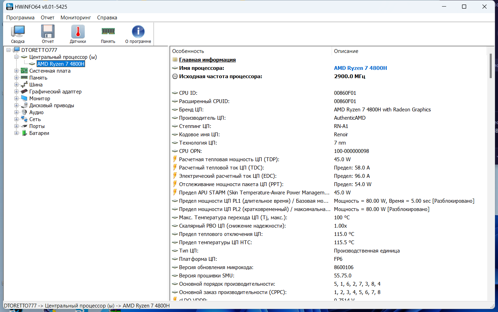Image resolution: width=498 pixels, height=312 pixels.
Task: Select the Кодовое имя ЦП row
Action: click(329, 134)
